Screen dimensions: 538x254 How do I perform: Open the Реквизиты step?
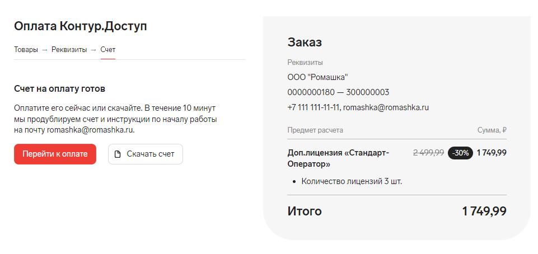(x=69, y=49)
